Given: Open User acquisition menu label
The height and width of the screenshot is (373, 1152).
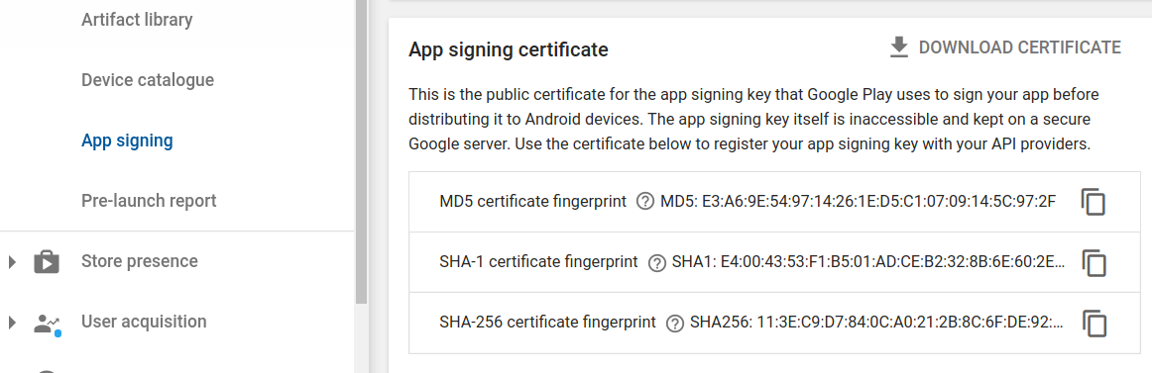Looking at the screenshot, I should (144, 322).
